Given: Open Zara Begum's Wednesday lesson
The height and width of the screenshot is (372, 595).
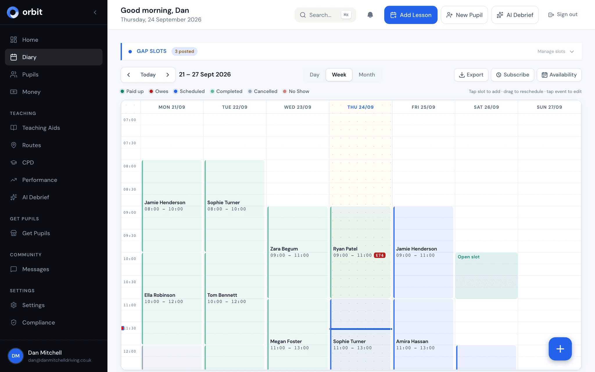Looking at the screenshot, I should (297, 252).
